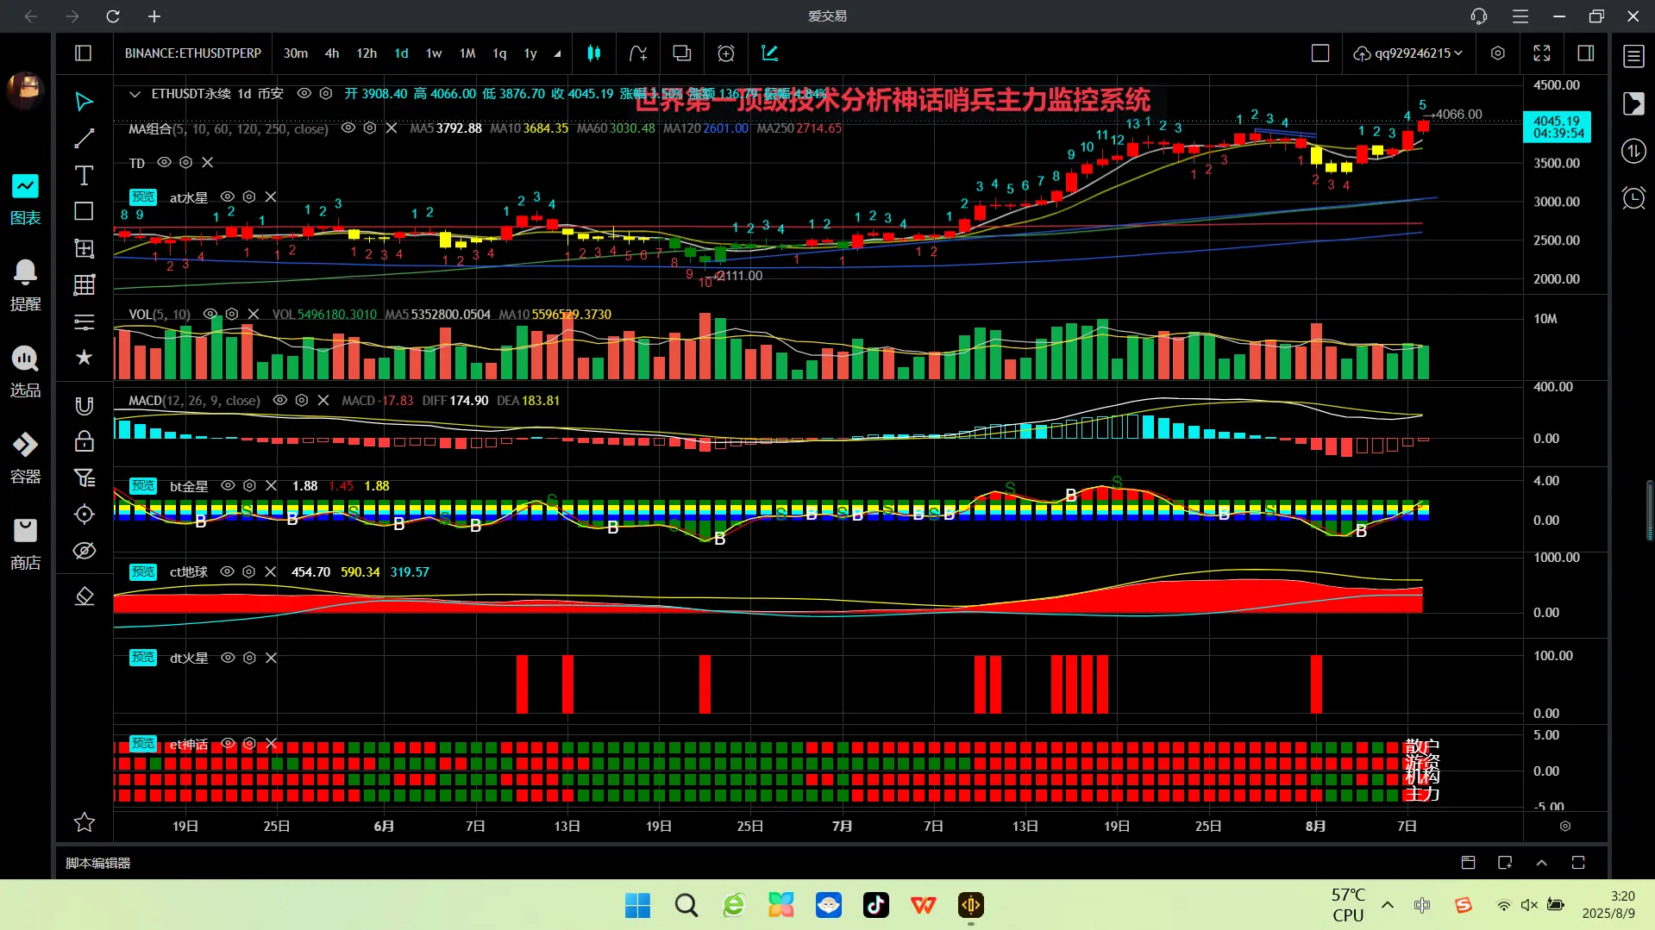1655x930 pixels.
Task: Open the 容器 container section
Action: [25, 459]
